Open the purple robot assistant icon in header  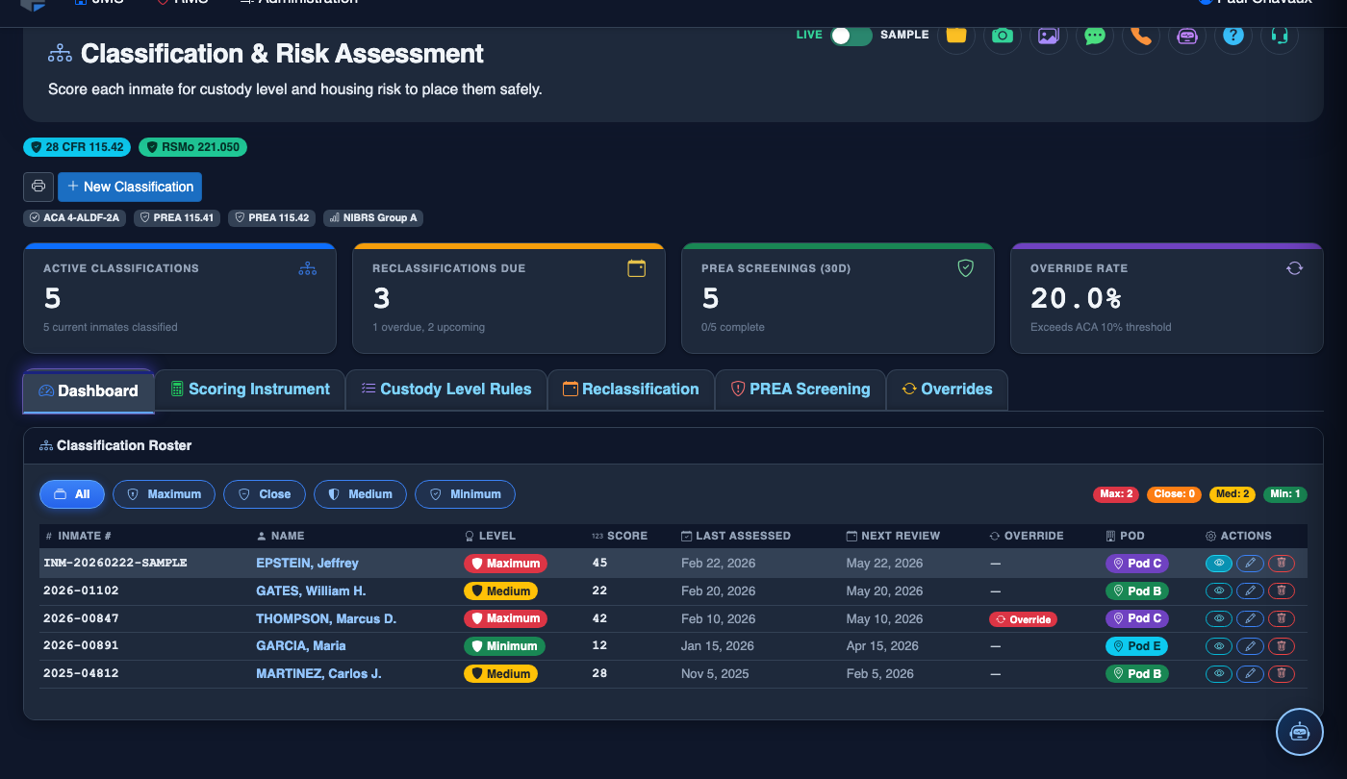coord(1186,36)
